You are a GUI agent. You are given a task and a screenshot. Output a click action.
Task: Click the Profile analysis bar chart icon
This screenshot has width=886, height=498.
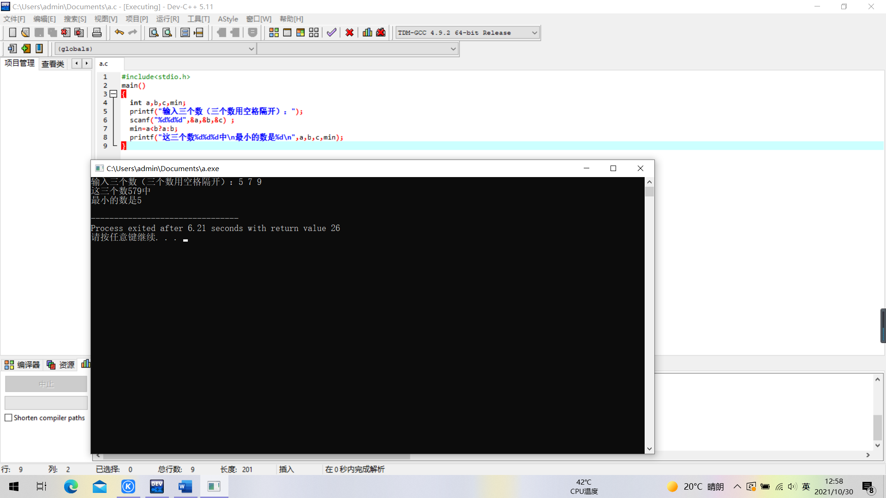click(x=367, y=33)
